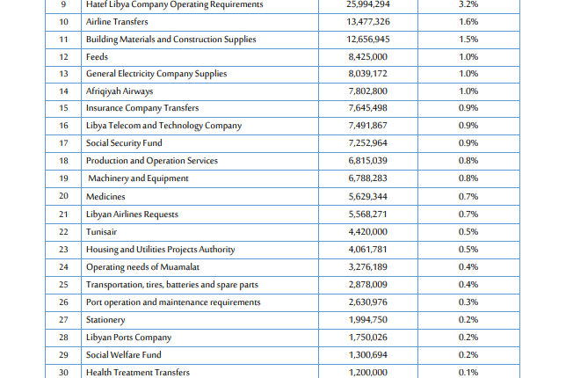The image size is (566, 378).
Task: Select the 'Social Security Fund' row label
Action: click(124, 143)
